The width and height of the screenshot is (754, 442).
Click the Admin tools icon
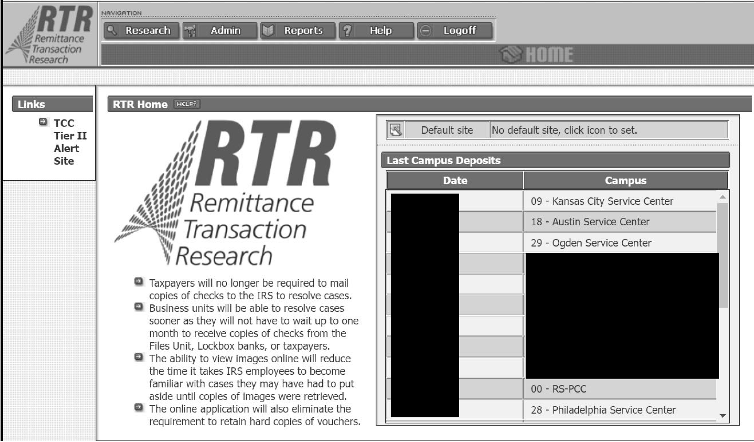coord(190,31)
